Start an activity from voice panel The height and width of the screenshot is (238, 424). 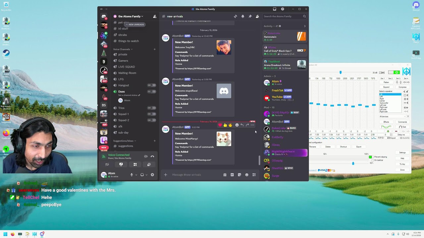coord(135,164)
